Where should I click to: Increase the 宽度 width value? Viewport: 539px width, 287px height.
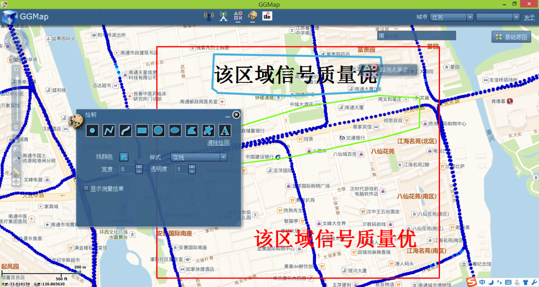pyautogui.click(x=139, y=167)
